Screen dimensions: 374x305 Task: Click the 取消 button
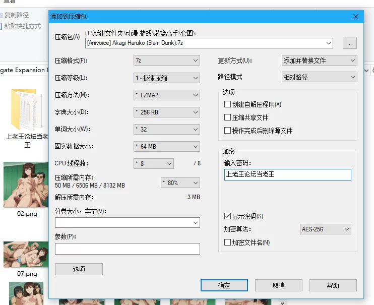pyautogui.click(x=279, y=285)
